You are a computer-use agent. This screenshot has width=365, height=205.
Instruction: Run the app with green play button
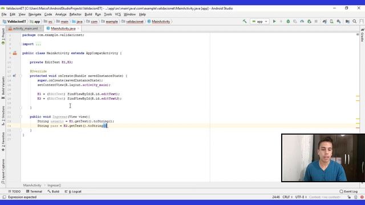(x=274, y=22)
